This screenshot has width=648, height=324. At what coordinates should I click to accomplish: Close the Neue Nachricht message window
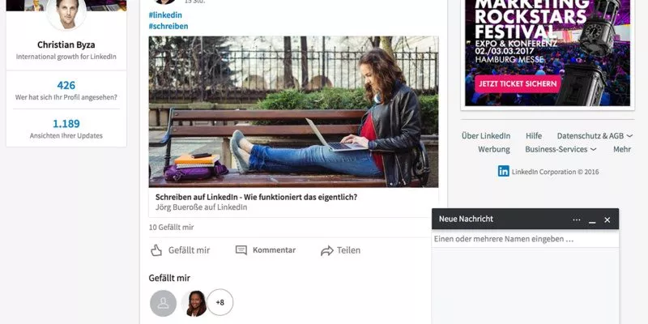coord(607,220)
